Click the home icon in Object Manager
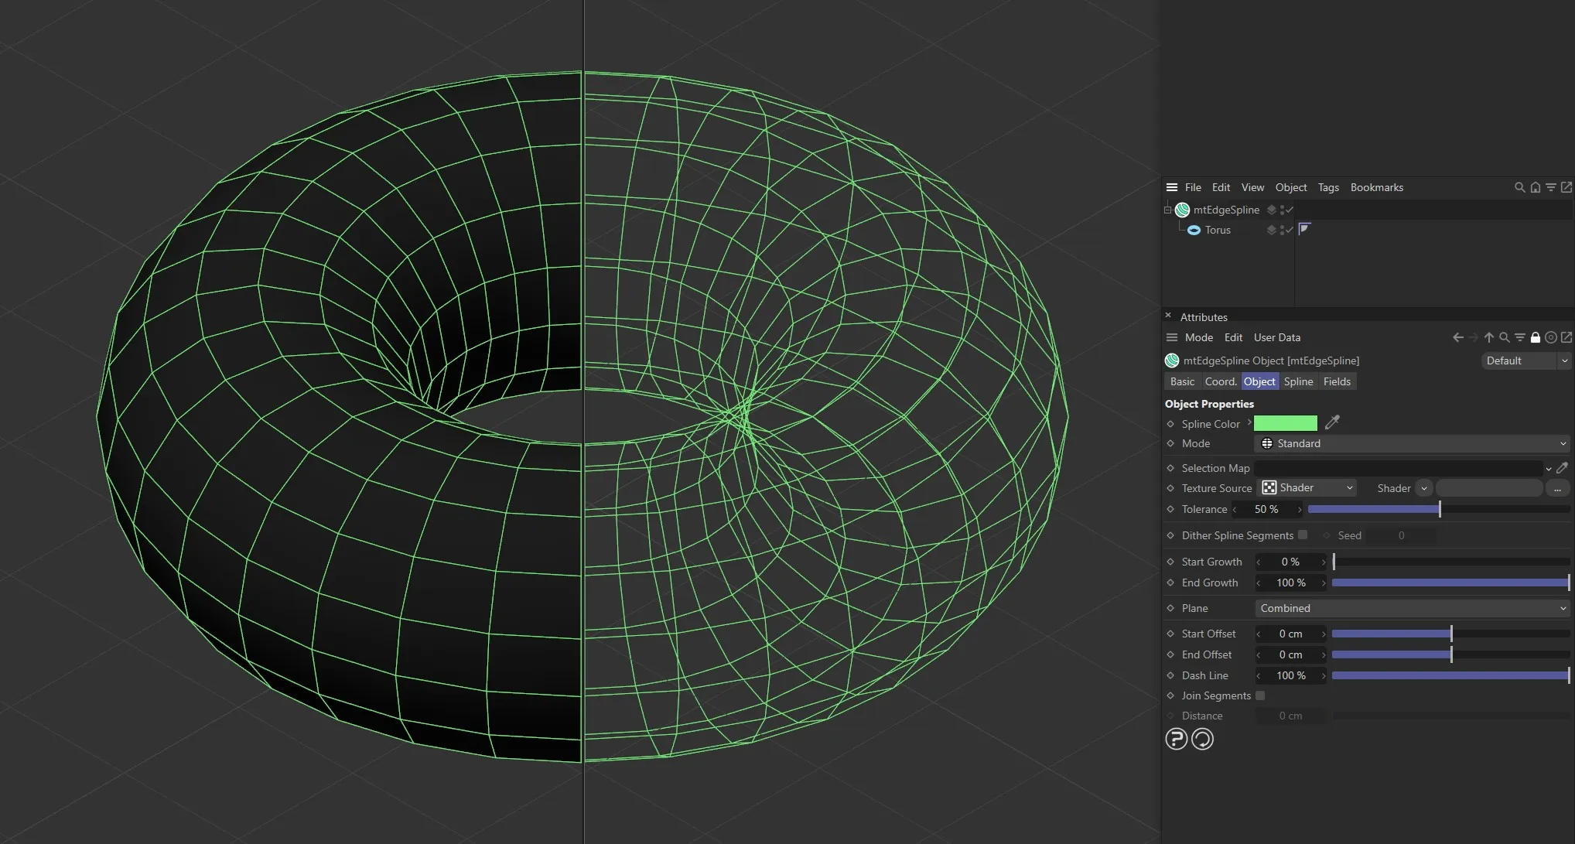This screenshot has height=844, width=1575. [x=1535, y=187]
